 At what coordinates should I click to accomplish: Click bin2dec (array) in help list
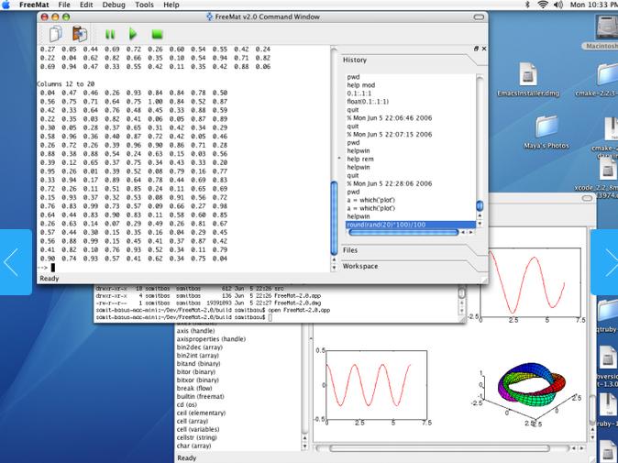coord(200,347)
